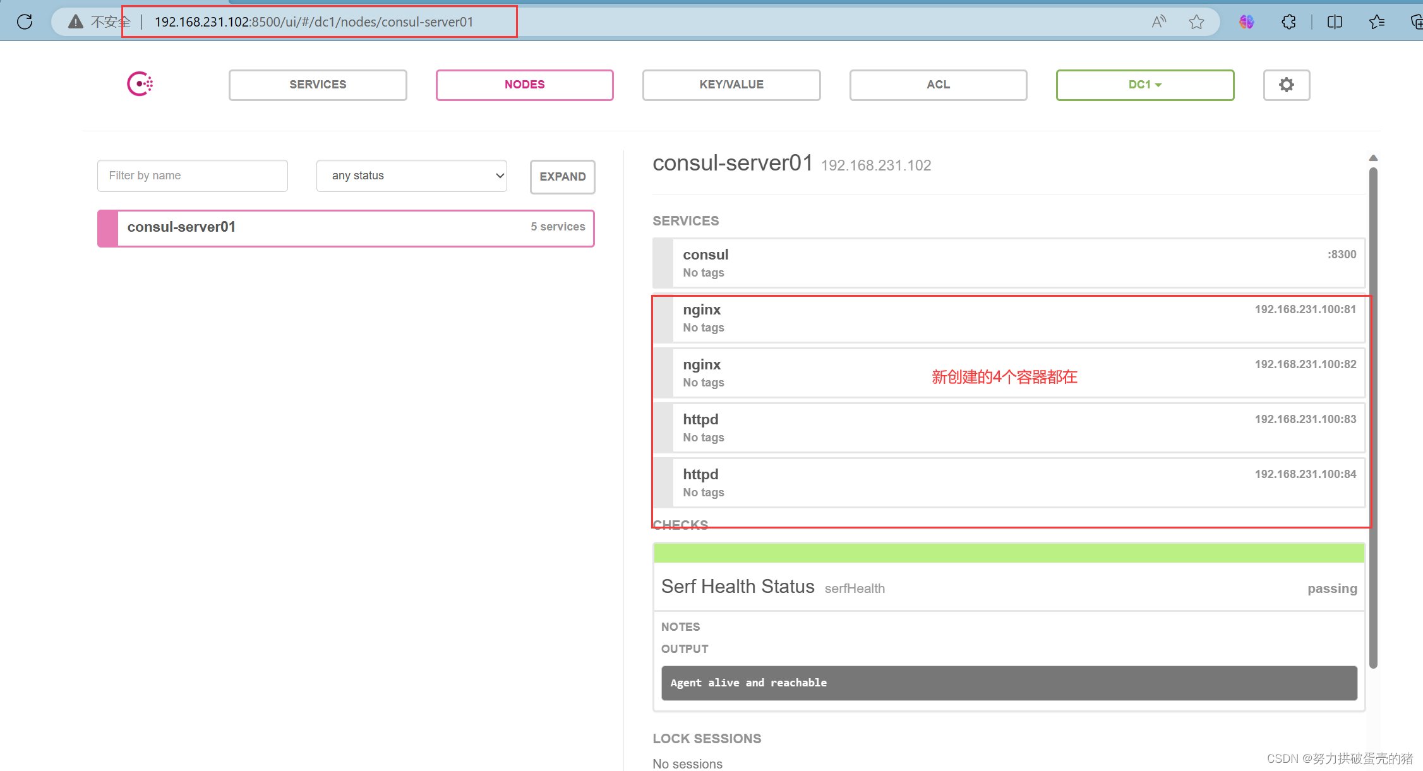
Task: Switch to the SERVICES tab
Action: [x=318, y=85]
